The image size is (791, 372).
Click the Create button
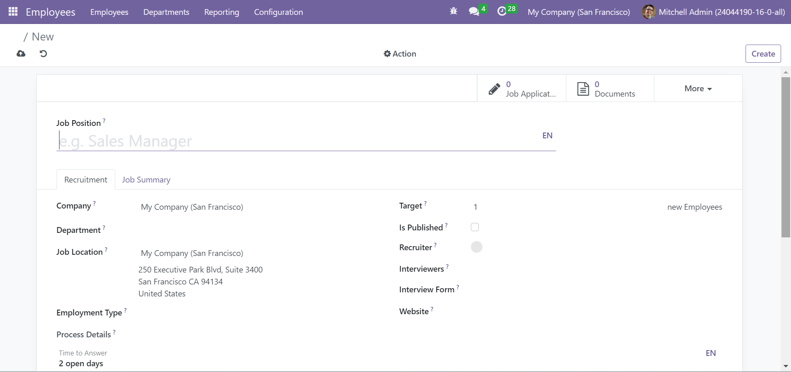pos(763,54)
